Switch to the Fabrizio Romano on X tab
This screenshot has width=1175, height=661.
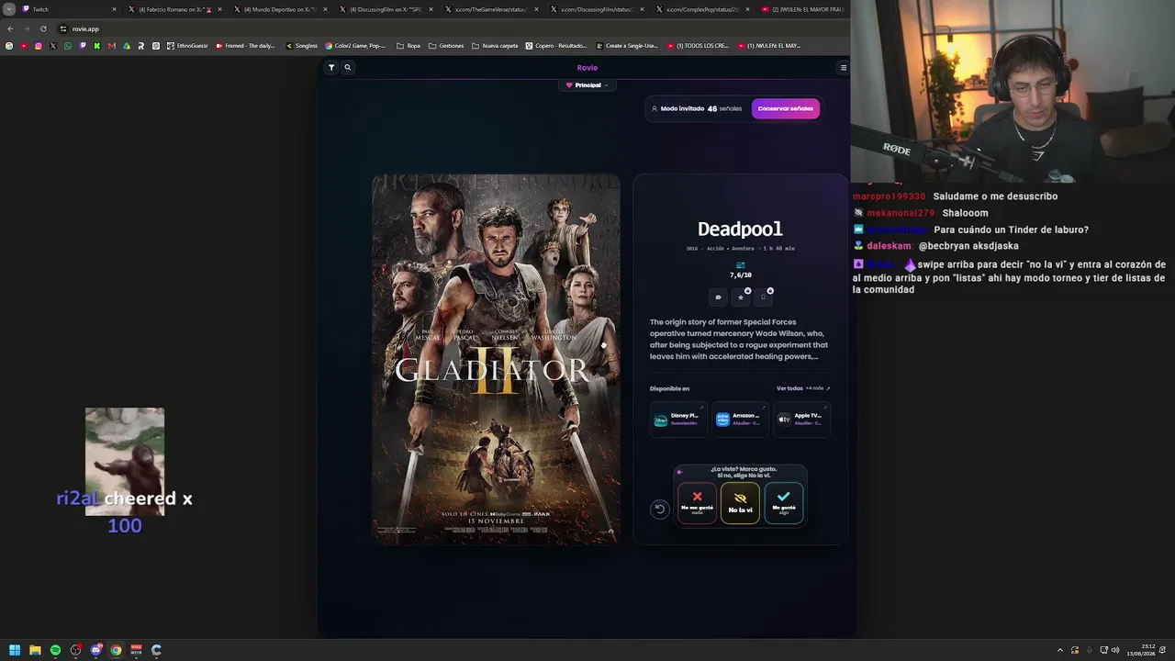coord(173,9)
